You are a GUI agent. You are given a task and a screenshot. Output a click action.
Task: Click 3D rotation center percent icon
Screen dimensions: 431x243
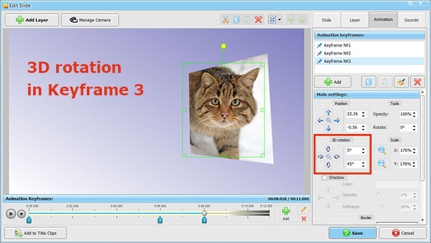pyautogui.click(x=329, y=157)
